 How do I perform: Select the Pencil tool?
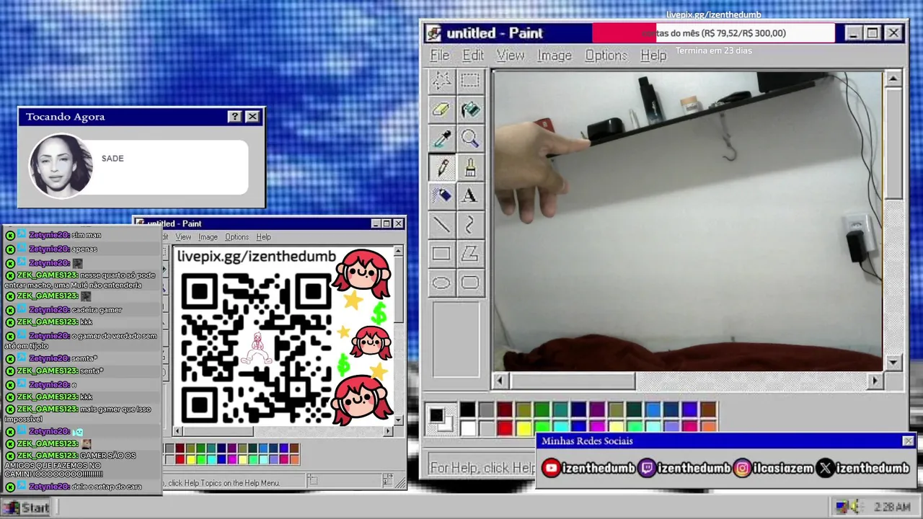pos(441,167)
